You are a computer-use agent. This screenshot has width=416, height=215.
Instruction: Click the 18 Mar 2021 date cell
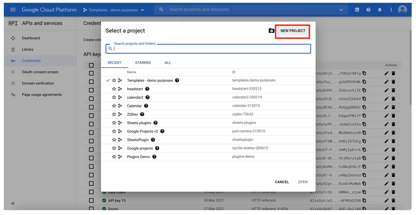214,200
